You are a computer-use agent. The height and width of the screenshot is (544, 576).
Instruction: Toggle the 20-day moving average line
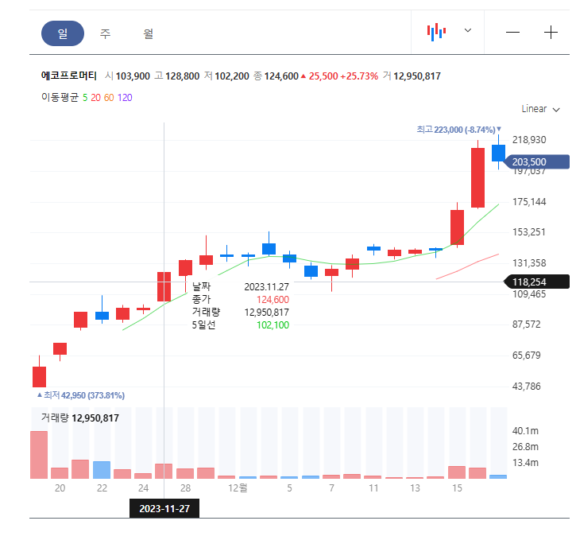(x=95, y=98)
